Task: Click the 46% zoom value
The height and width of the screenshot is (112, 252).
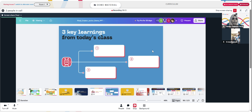Action: point(165,100)
